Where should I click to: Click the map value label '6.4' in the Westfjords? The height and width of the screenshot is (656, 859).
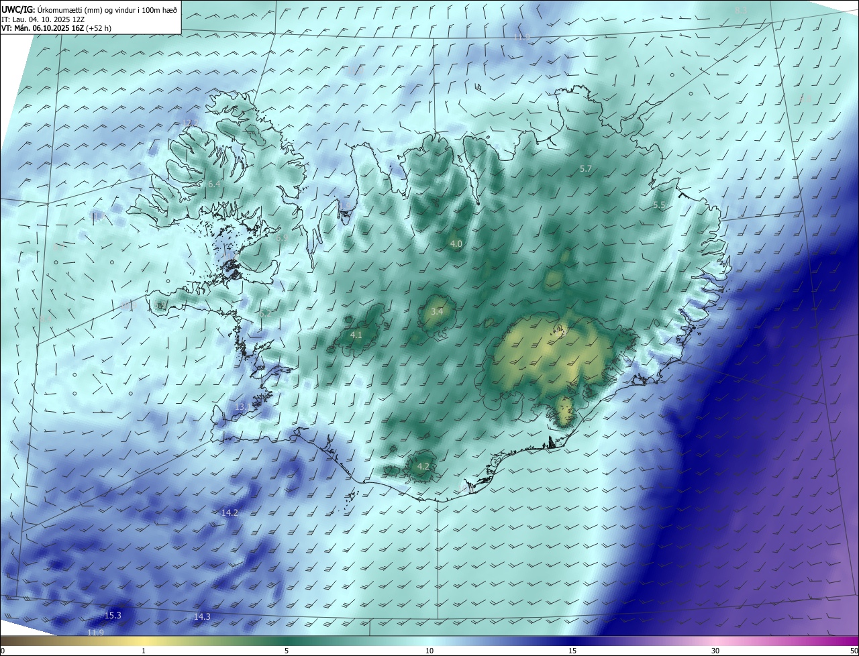tap(214, 184)
